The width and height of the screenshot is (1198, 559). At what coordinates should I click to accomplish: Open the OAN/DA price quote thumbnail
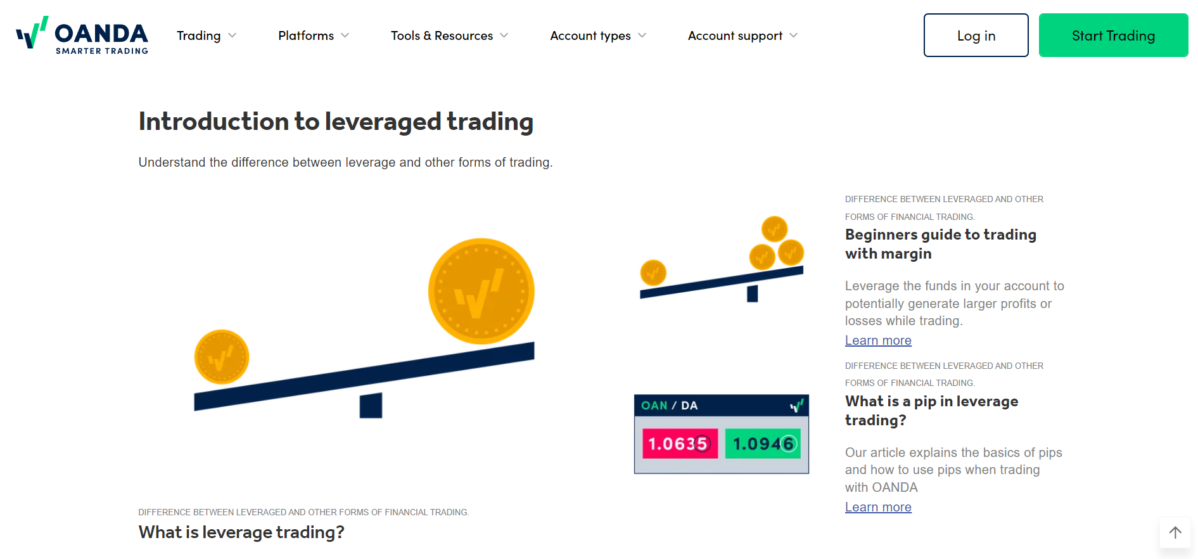[x=722, y=434]
